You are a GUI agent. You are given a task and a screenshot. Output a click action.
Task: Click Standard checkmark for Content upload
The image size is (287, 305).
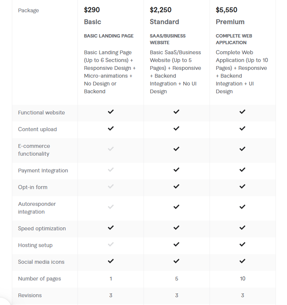(177, 129)
